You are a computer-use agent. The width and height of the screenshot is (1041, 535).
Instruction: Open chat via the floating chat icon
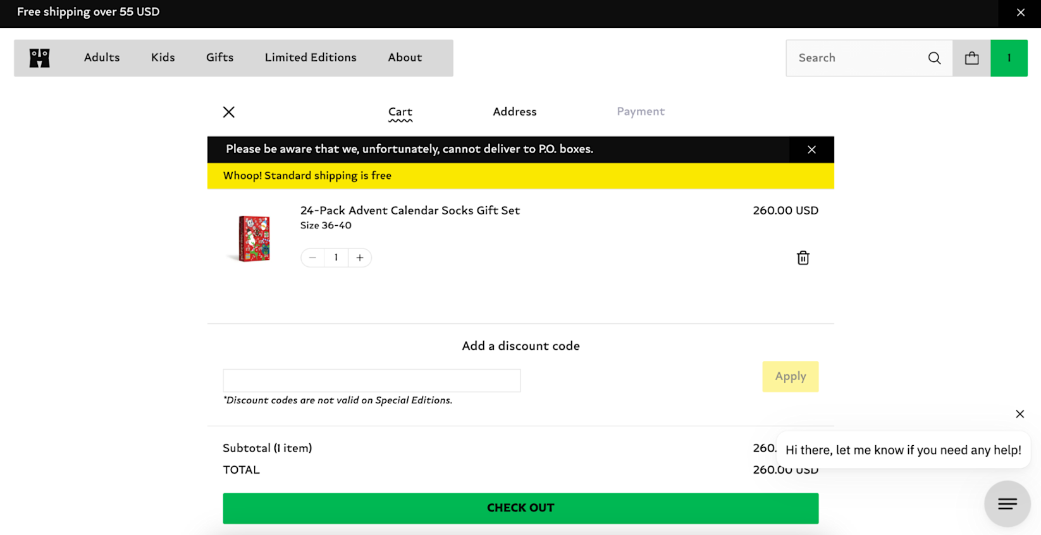coord(1007,503)
